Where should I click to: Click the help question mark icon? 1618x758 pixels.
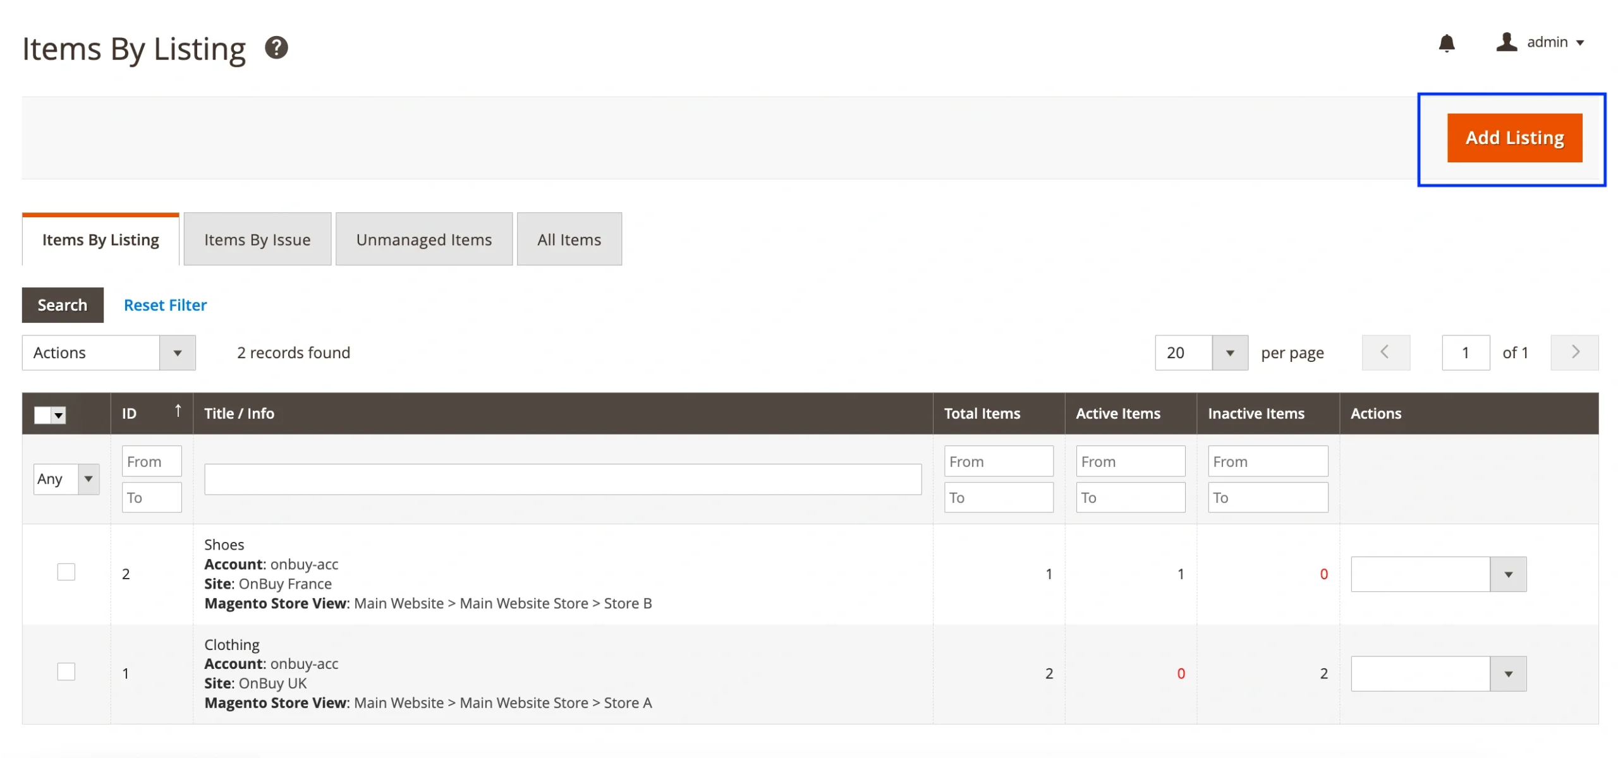click(276, 48)
